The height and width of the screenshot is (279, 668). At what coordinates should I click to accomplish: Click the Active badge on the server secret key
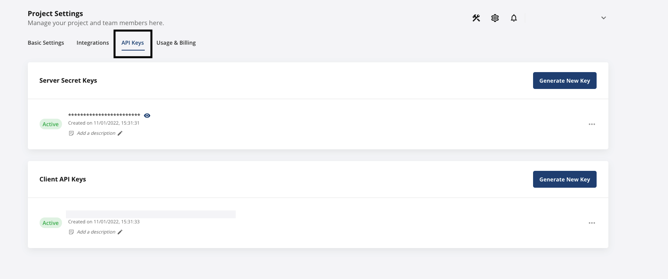click(51, 124)
